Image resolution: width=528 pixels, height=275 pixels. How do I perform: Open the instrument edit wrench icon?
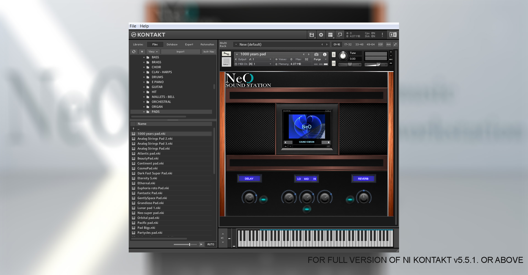[226, 54]
